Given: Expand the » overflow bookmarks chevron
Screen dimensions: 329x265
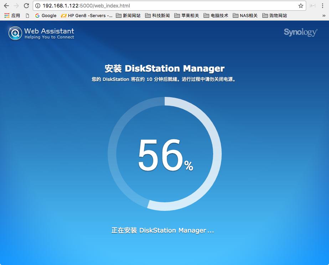Looking at the screenshot, I should tap(324, 15).
